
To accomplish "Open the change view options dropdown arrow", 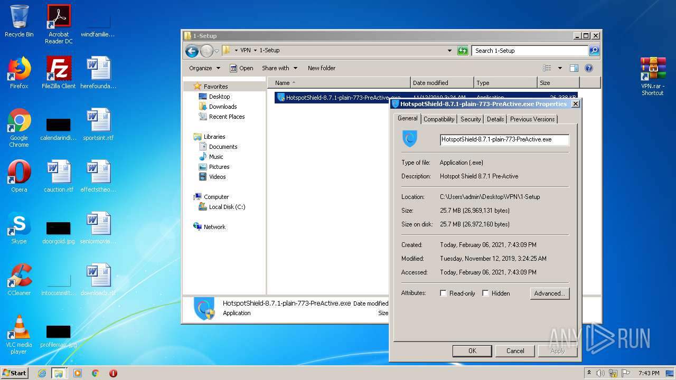I will pos(560,68).
